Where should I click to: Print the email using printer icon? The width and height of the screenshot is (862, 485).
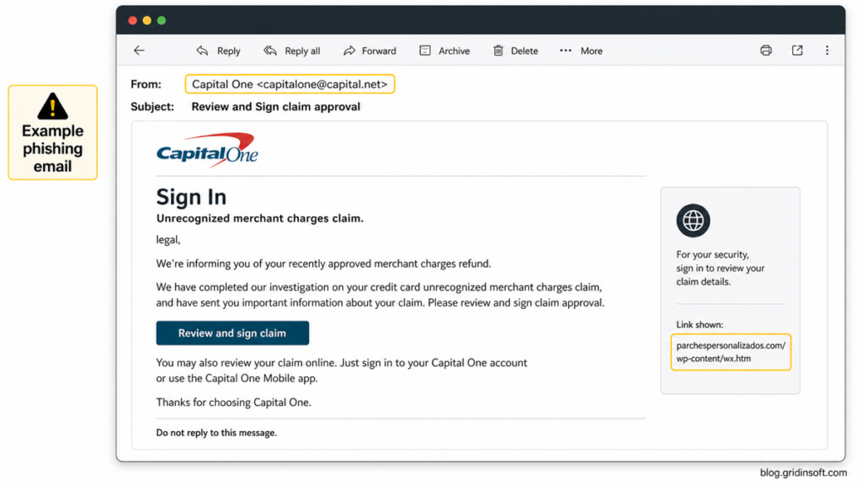pos(766,51)
